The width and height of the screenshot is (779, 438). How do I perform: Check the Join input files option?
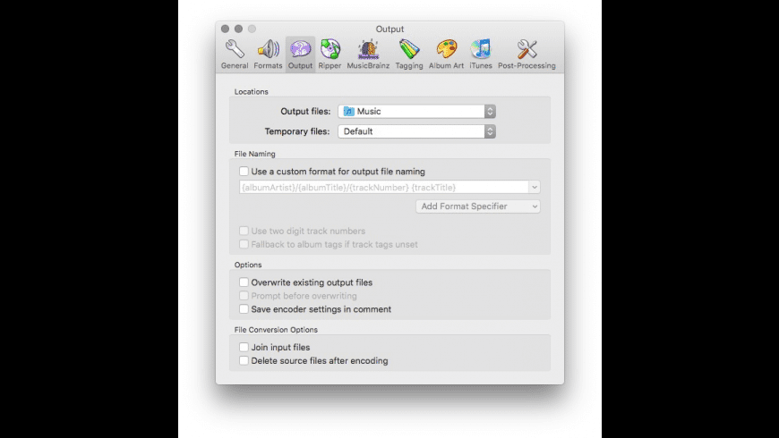[x=244, y=347]
